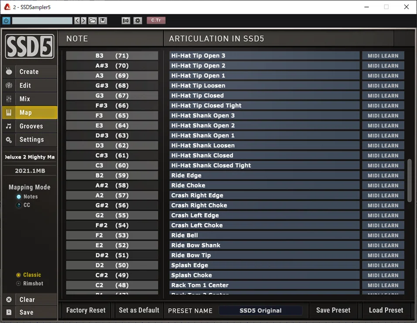Click the Mix faders icon
The width and height of the screenshot is (417, 323).
[9, 99]
